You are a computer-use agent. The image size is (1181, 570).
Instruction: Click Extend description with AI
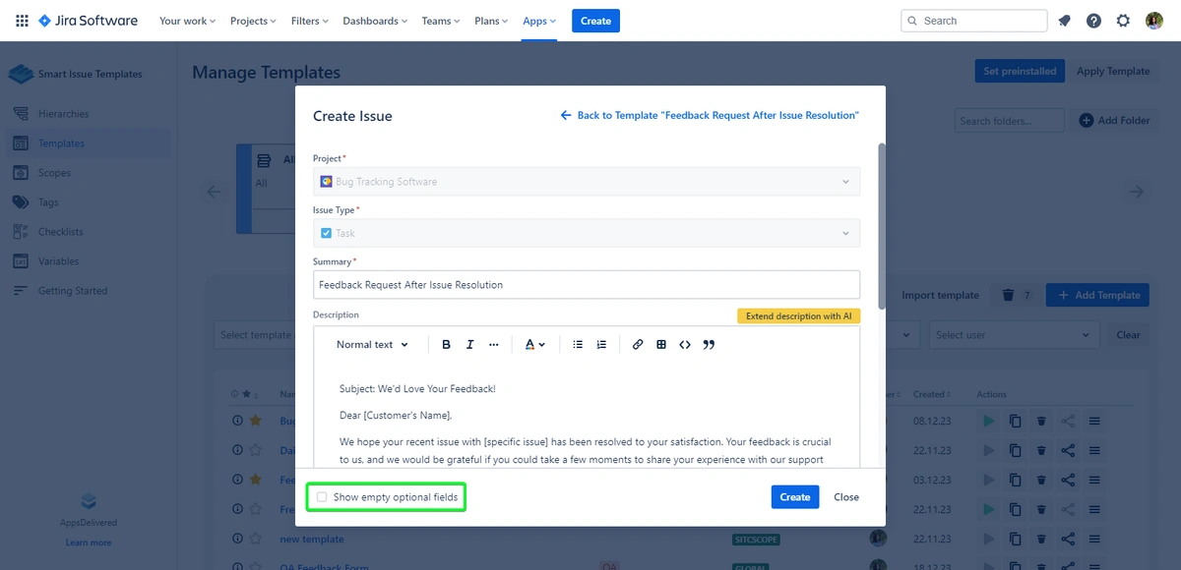[x=798, y=316]
